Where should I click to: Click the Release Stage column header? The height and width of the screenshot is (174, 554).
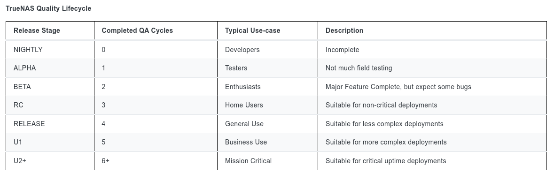click(37, 30)
